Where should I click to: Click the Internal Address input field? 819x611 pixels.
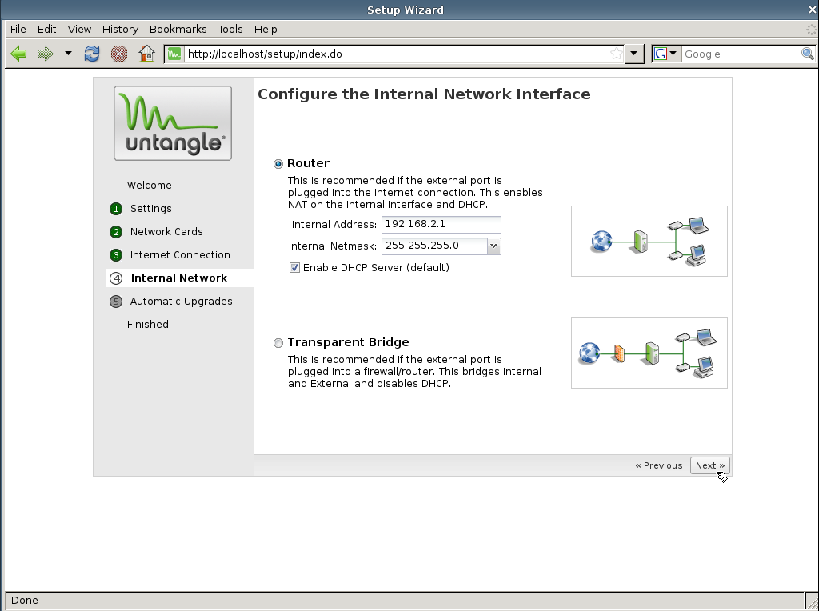click(441, 225)
